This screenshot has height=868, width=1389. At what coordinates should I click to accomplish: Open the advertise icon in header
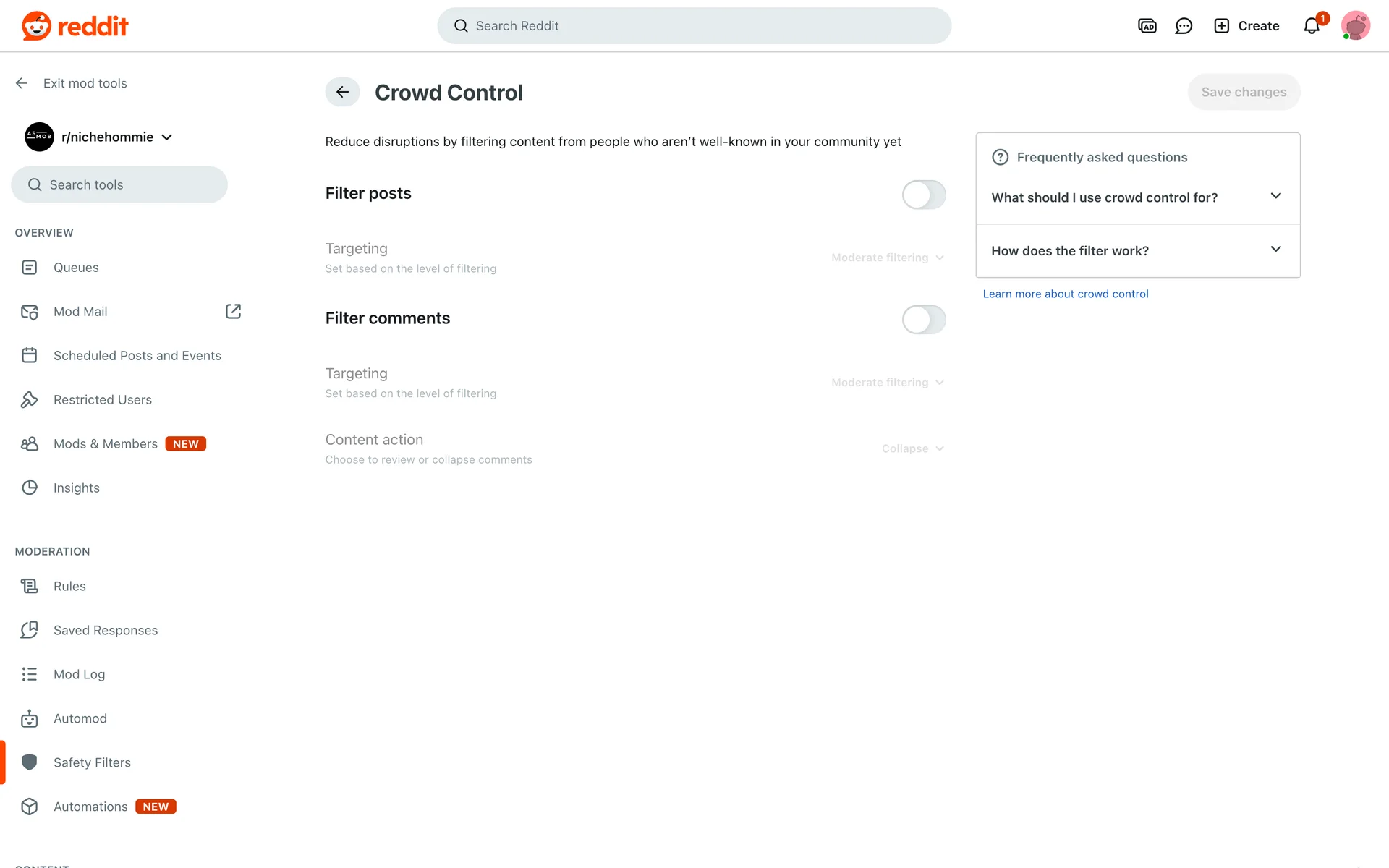coord(1147,26)
